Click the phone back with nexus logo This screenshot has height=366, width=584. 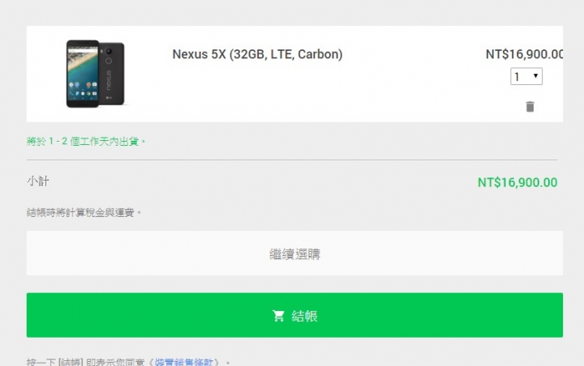click(113, 73)
